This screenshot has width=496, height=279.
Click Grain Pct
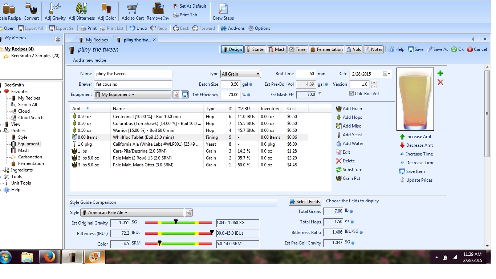tap(348, 178)
